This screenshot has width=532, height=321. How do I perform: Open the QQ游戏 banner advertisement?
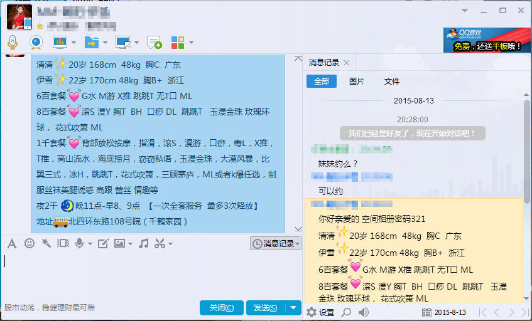coord(487,40)
